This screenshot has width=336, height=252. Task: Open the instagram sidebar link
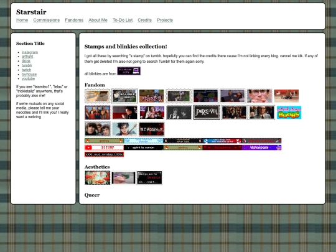coord(30,52)
